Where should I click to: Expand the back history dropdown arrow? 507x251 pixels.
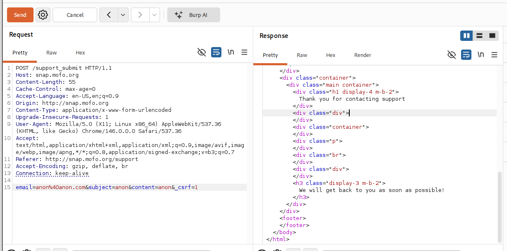pyautogui.click(x=123, y=15)
